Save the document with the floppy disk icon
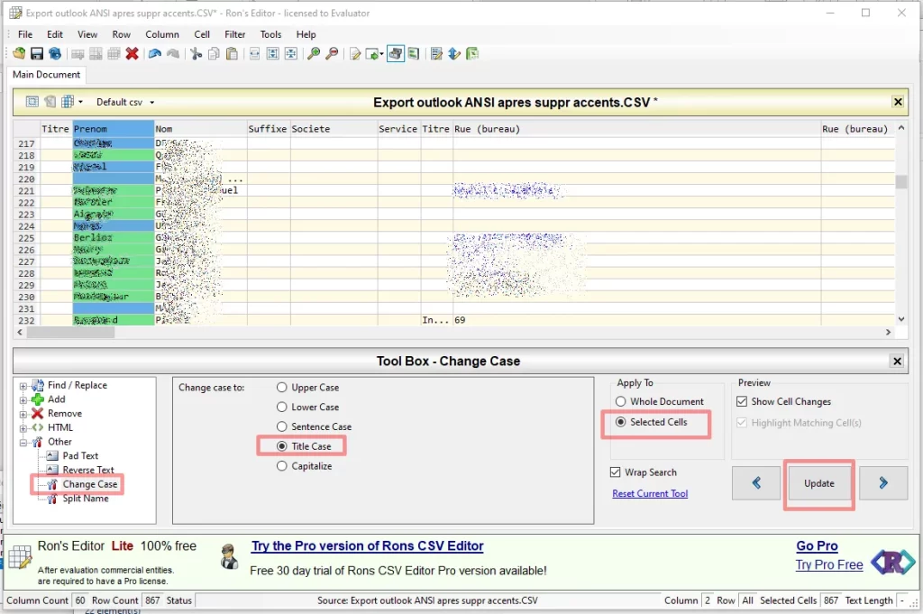 tap(36, 53)
